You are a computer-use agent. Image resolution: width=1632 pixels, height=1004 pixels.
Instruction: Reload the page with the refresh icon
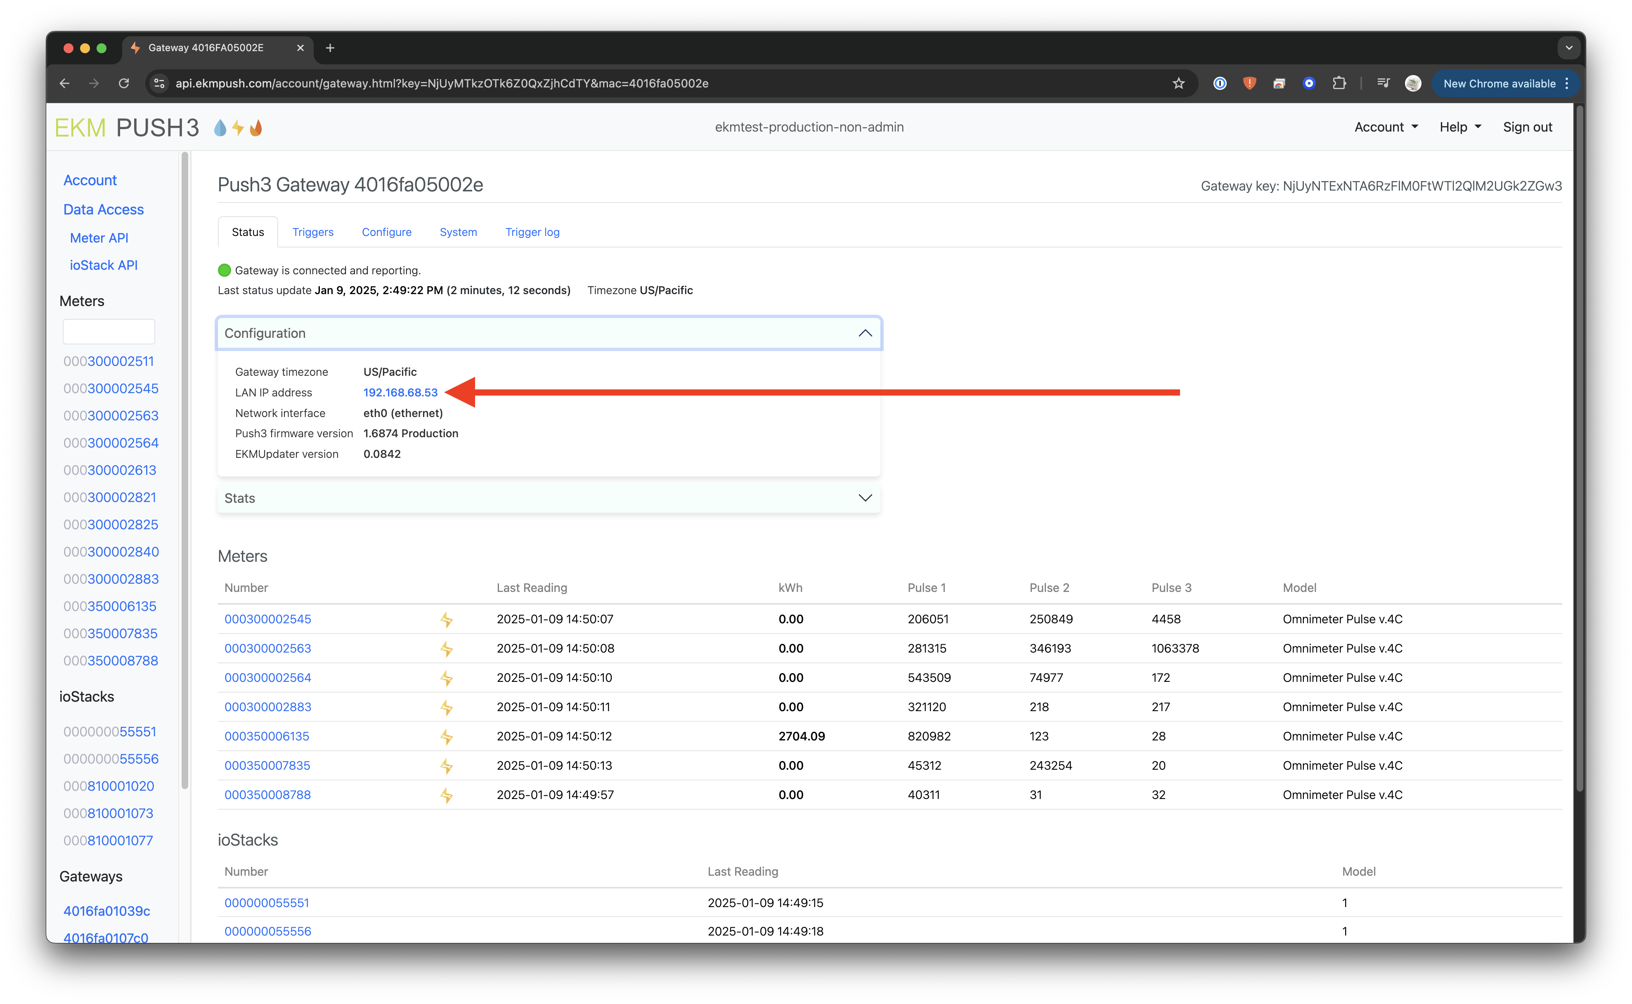(123, 84)
